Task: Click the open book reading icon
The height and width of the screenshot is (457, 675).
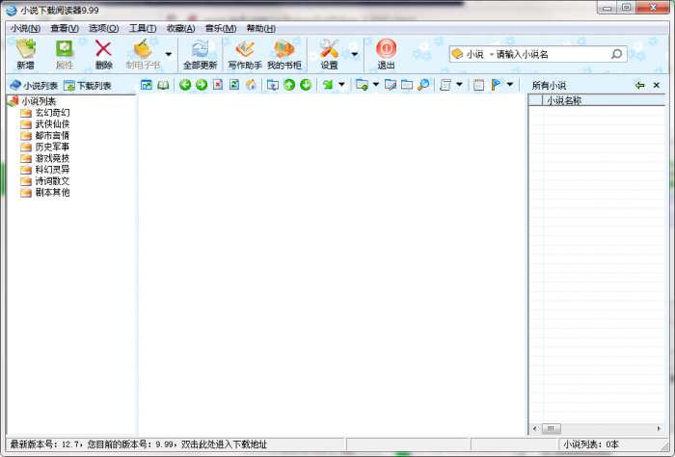Action: (163, 85)
